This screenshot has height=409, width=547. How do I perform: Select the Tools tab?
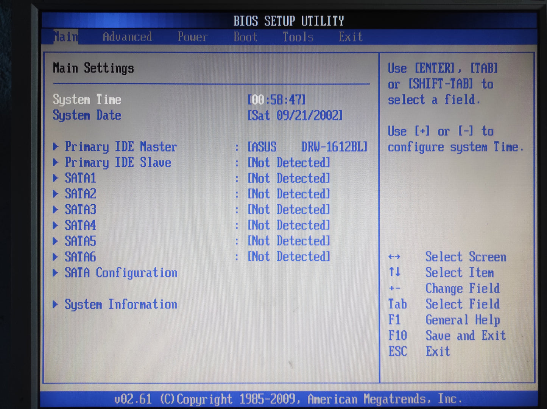click(298, 37)
